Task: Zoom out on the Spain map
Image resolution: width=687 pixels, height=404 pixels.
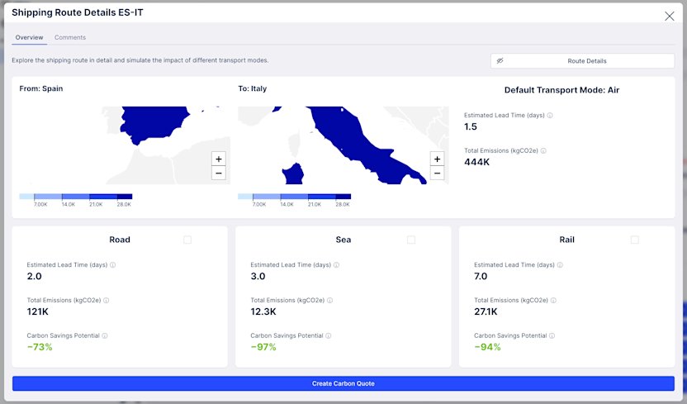Action: [x=219, y=173]
